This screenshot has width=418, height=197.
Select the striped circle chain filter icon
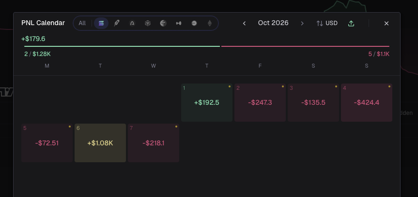click(x=163, y=23)
